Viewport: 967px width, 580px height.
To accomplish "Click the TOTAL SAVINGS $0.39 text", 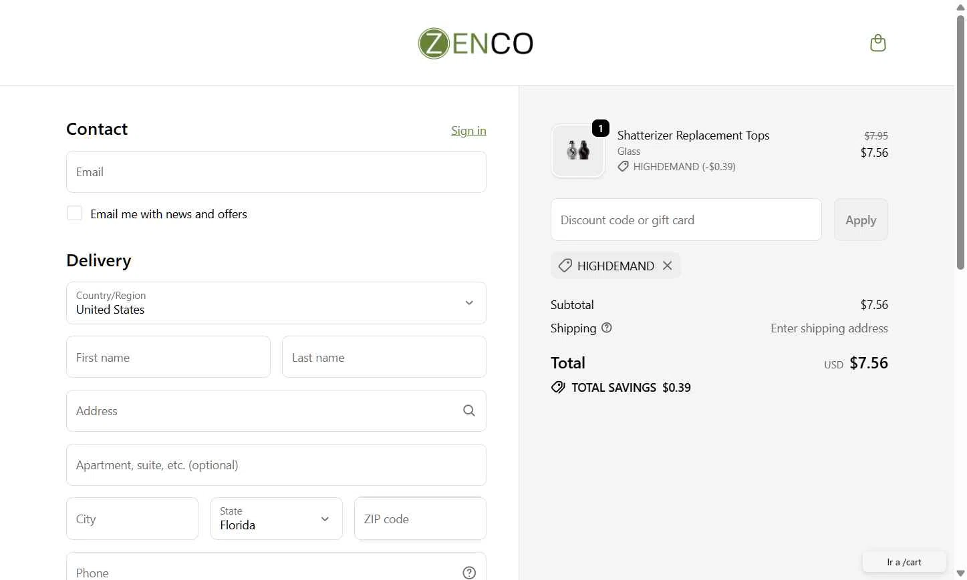I will point(631,388).
